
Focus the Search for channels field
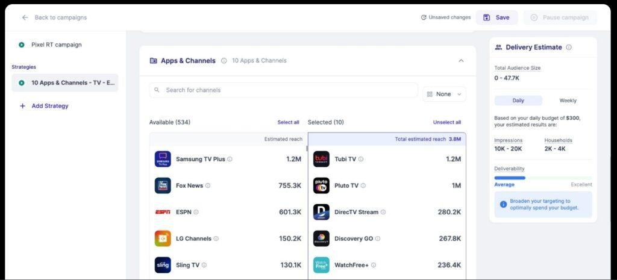(x=283, y=90)
